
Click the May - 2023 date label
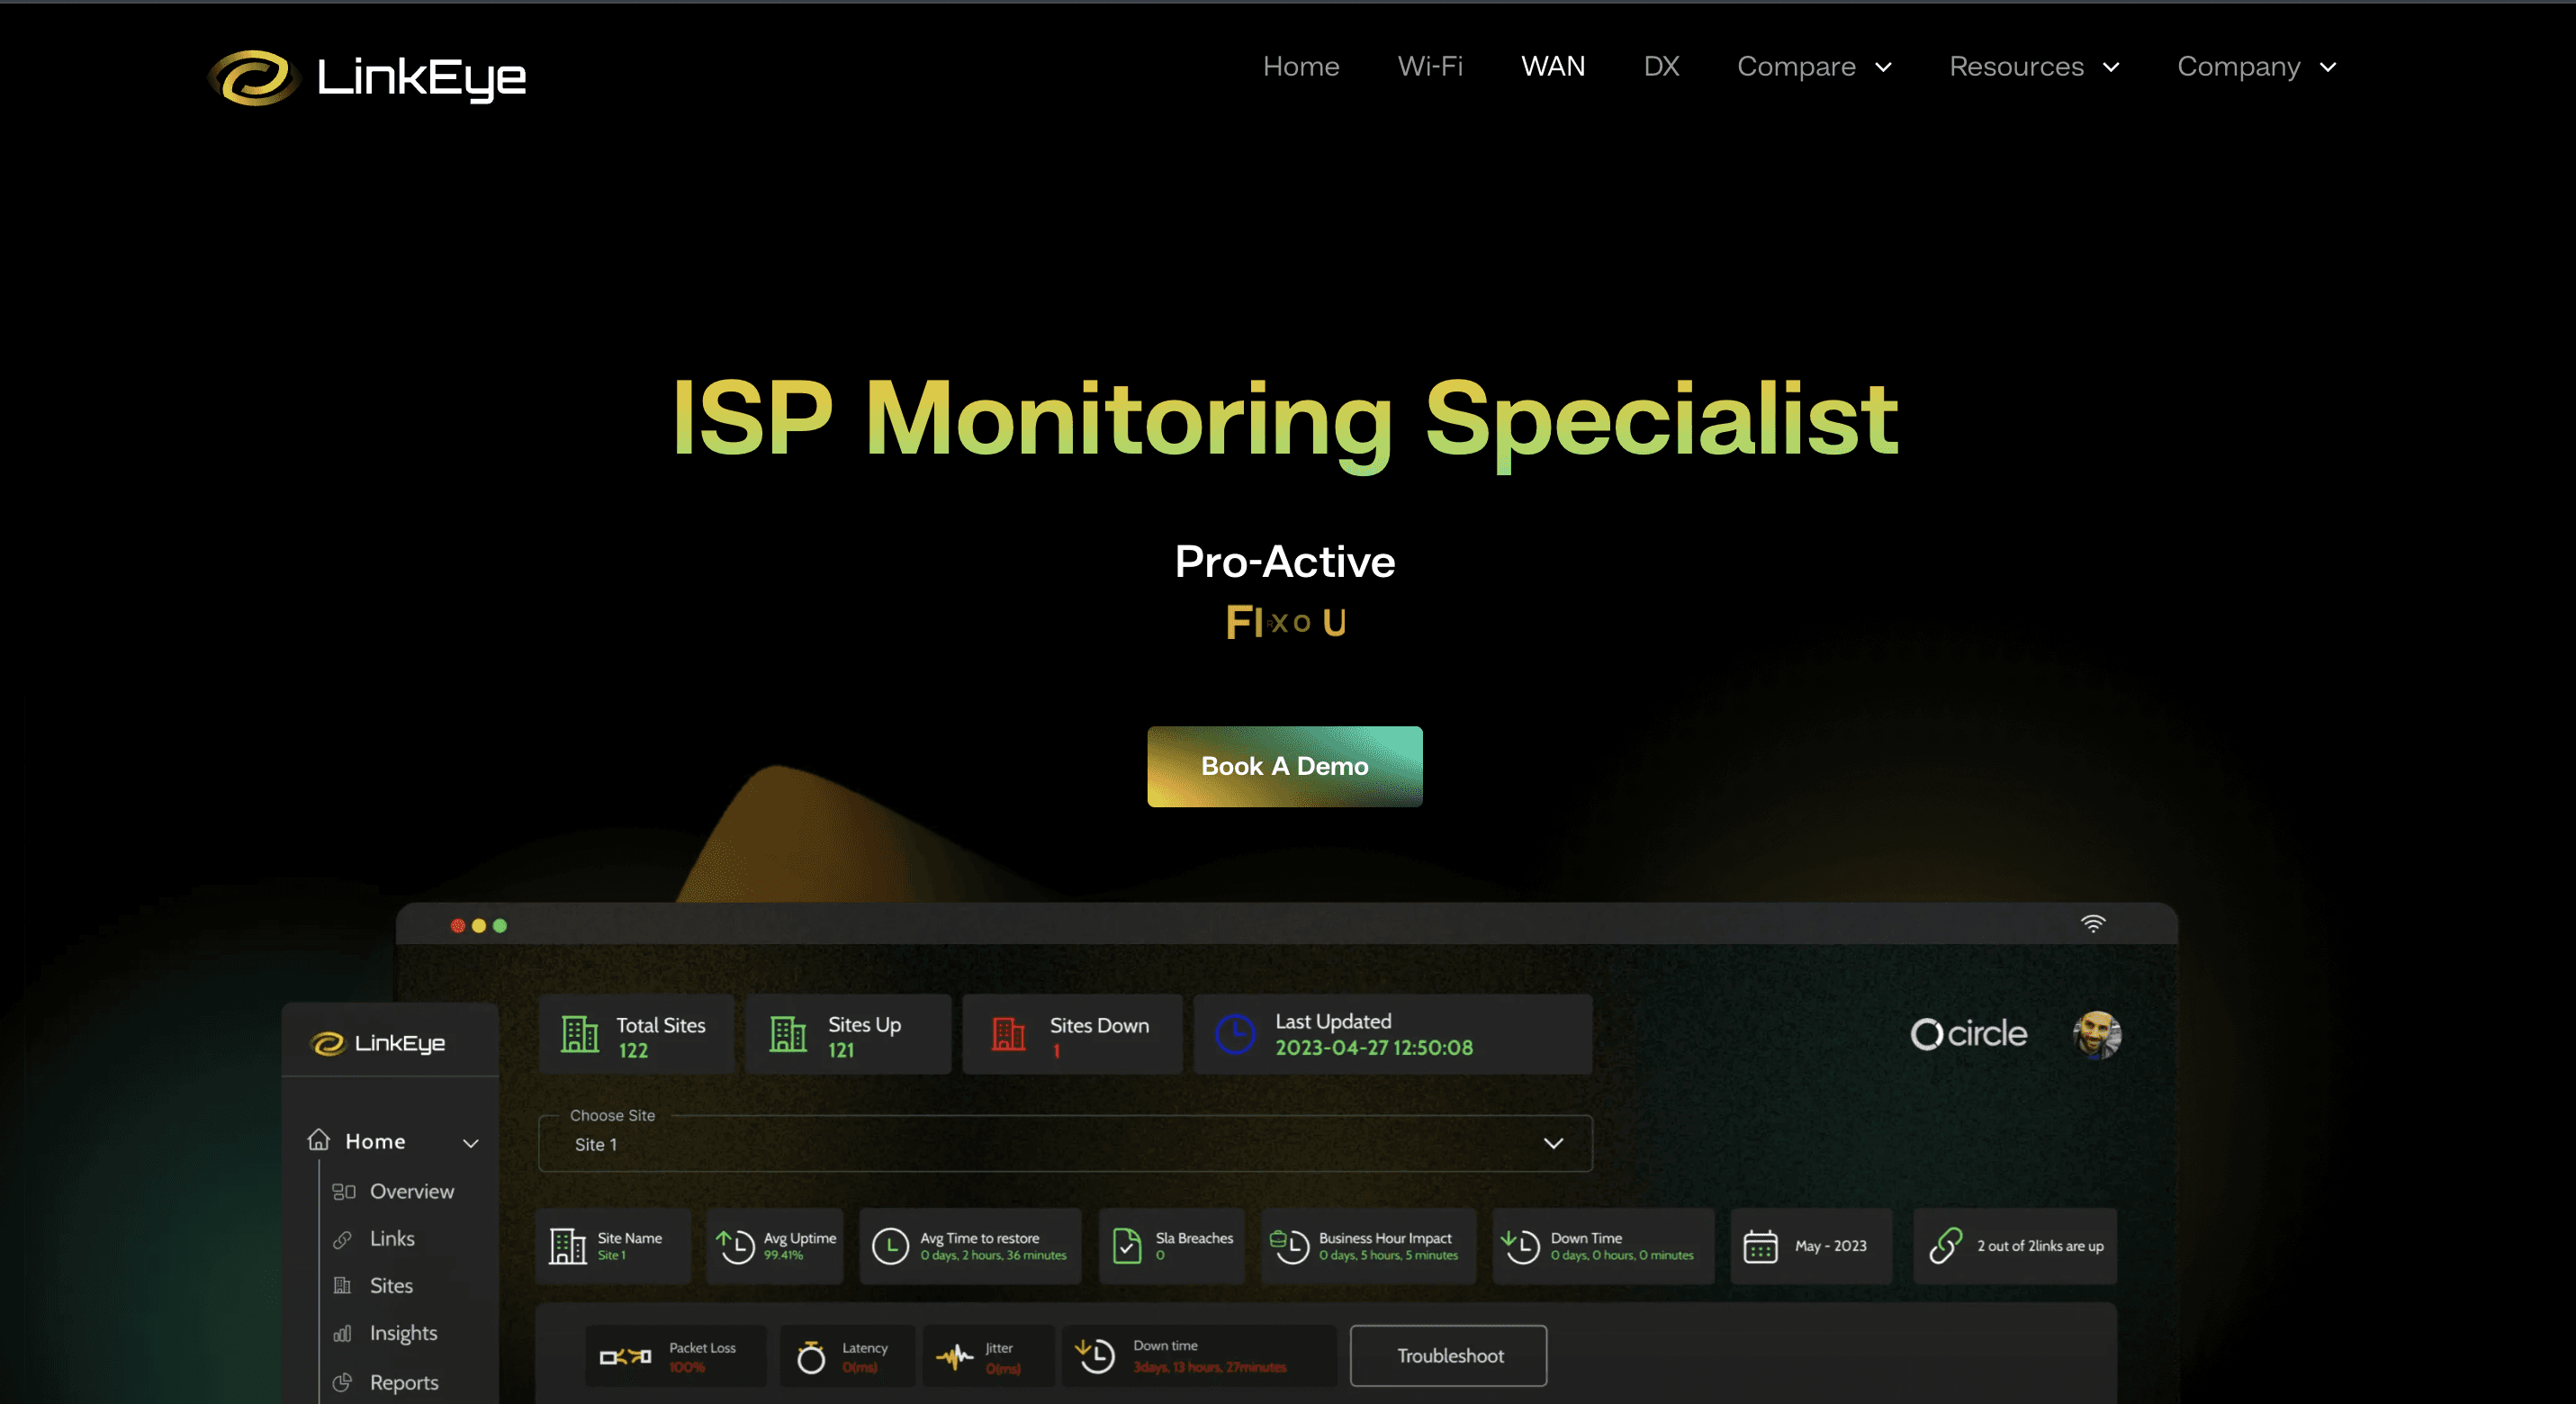tap(1830, 1246)
